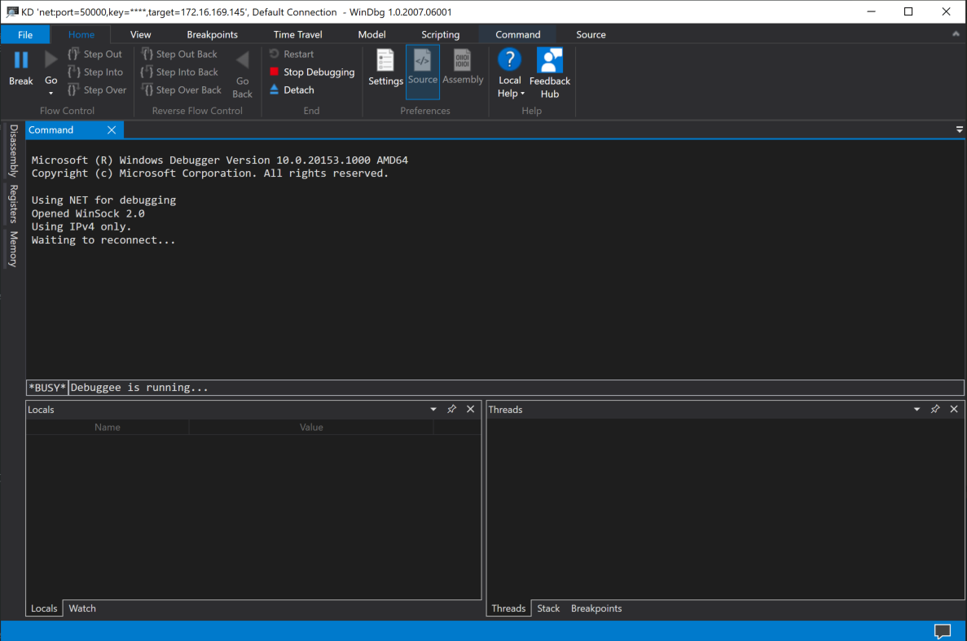This screenshot has height=641, width=967.
Task: Click the Go Back button
Action: coord(242,73)
